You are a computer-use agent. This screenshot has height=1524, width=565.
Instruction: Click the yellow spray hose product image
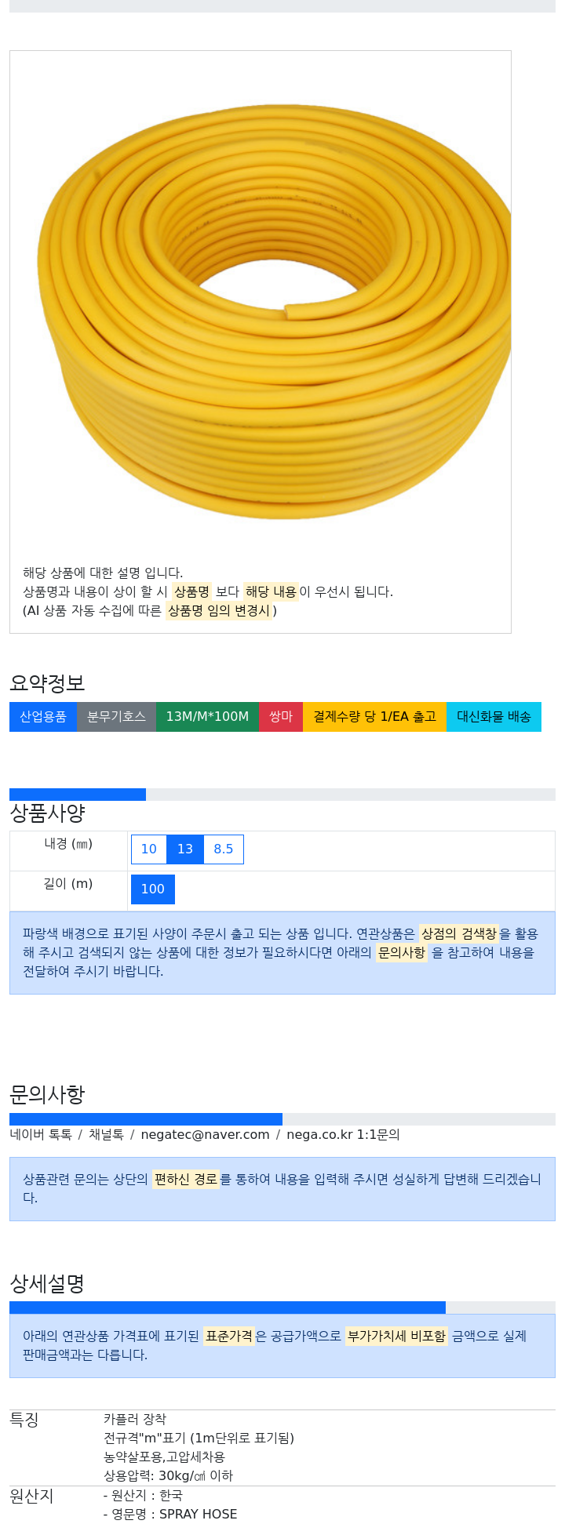point(274,311)
